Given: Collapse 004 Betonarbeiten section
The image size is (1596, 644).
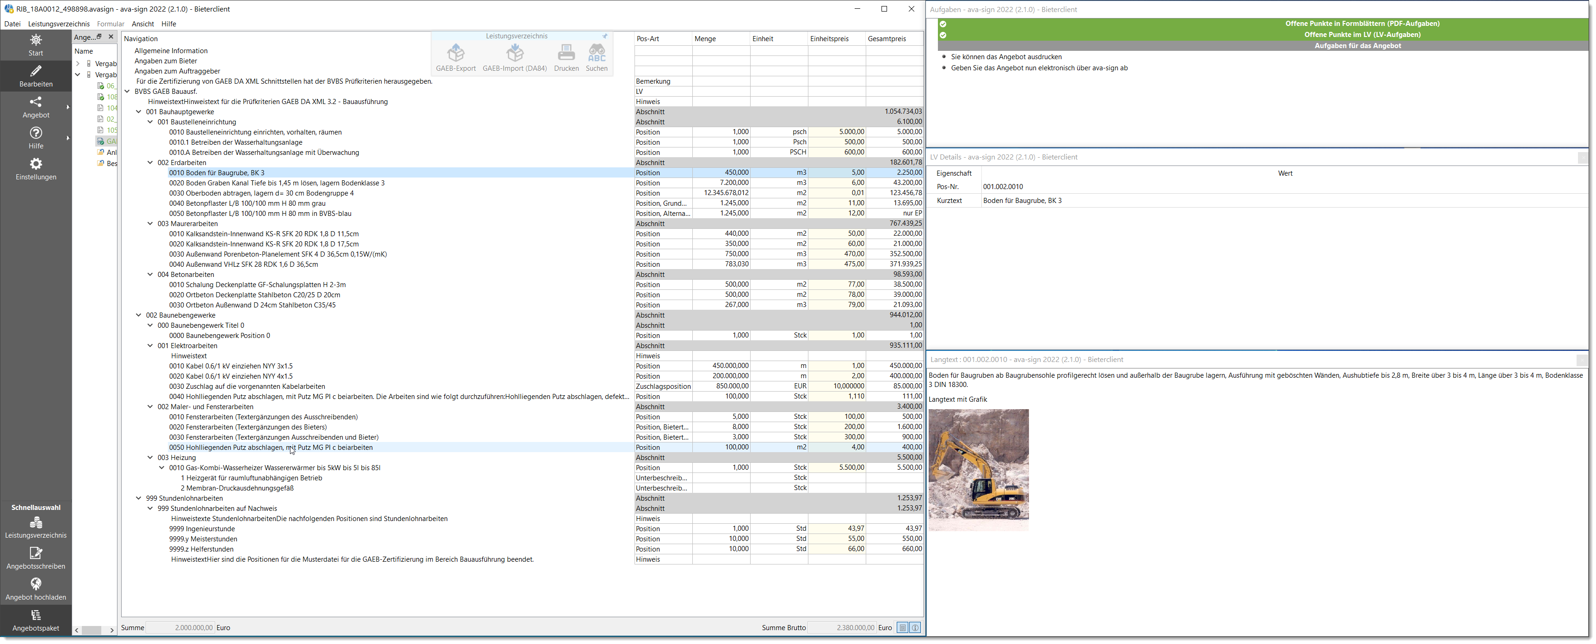Looking at the screenshot, I should (150, 274).
